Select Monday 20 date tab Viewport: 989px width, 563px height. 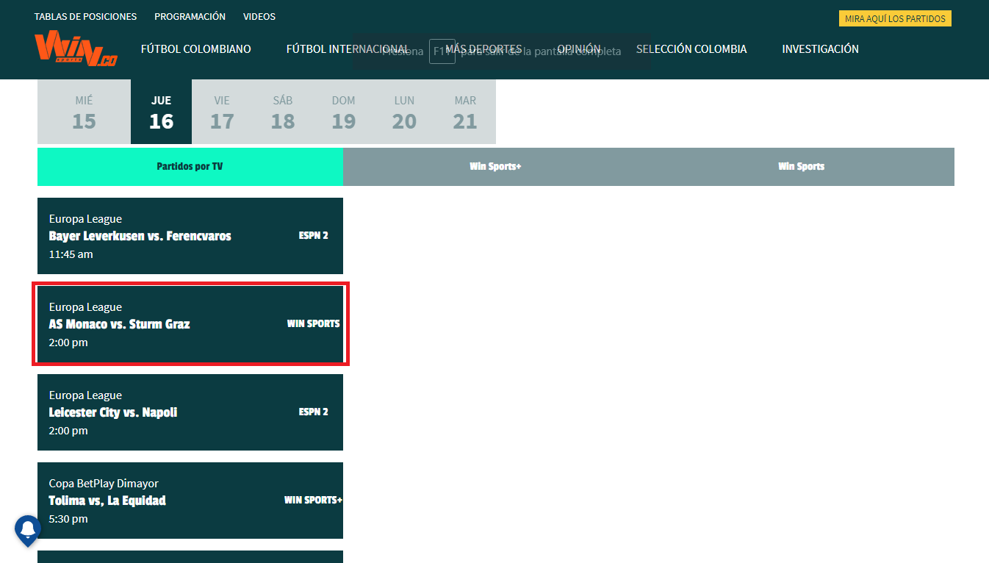404,112
